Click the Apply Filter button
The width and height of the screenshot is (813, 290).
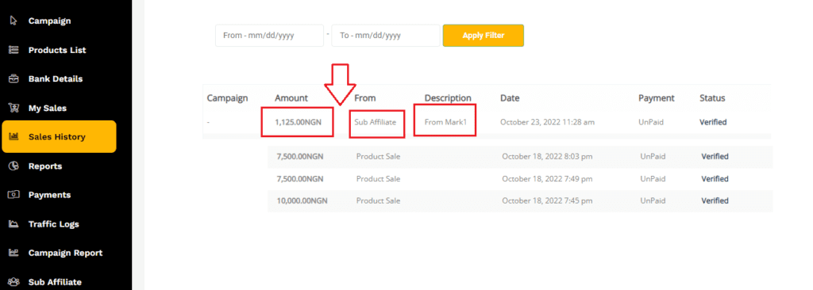[x=484, y=35]
